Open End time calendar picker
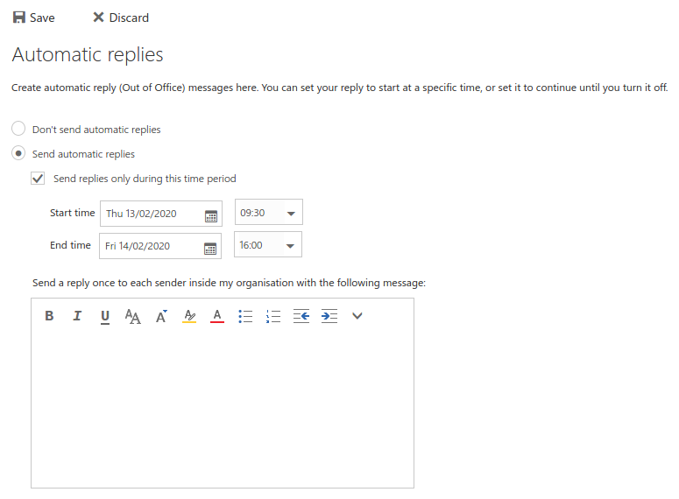Viewport: 679px width, 499px height. click(210, 248)
